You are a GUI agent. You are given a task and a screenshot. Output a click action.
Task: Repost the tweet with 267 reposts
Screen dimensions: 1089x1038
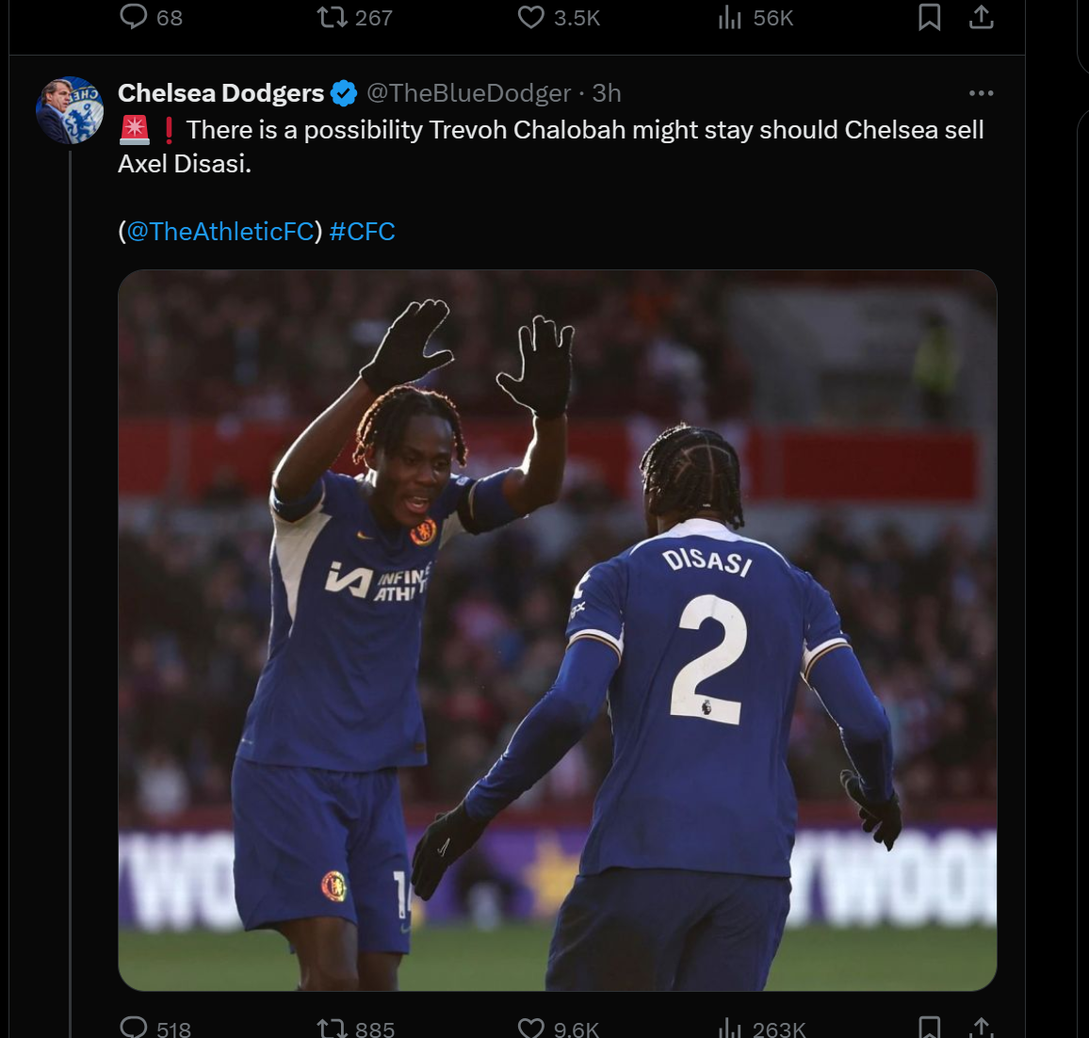(333, 17)
